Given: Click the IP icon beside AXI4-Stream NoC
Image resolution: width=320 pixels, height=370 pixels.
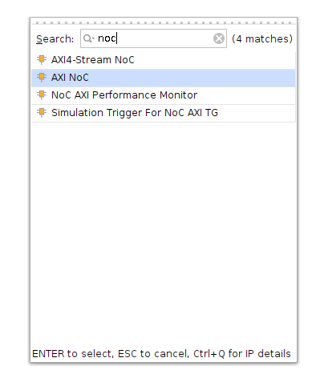Looking at the screenshot, I should tap(42, 59).
